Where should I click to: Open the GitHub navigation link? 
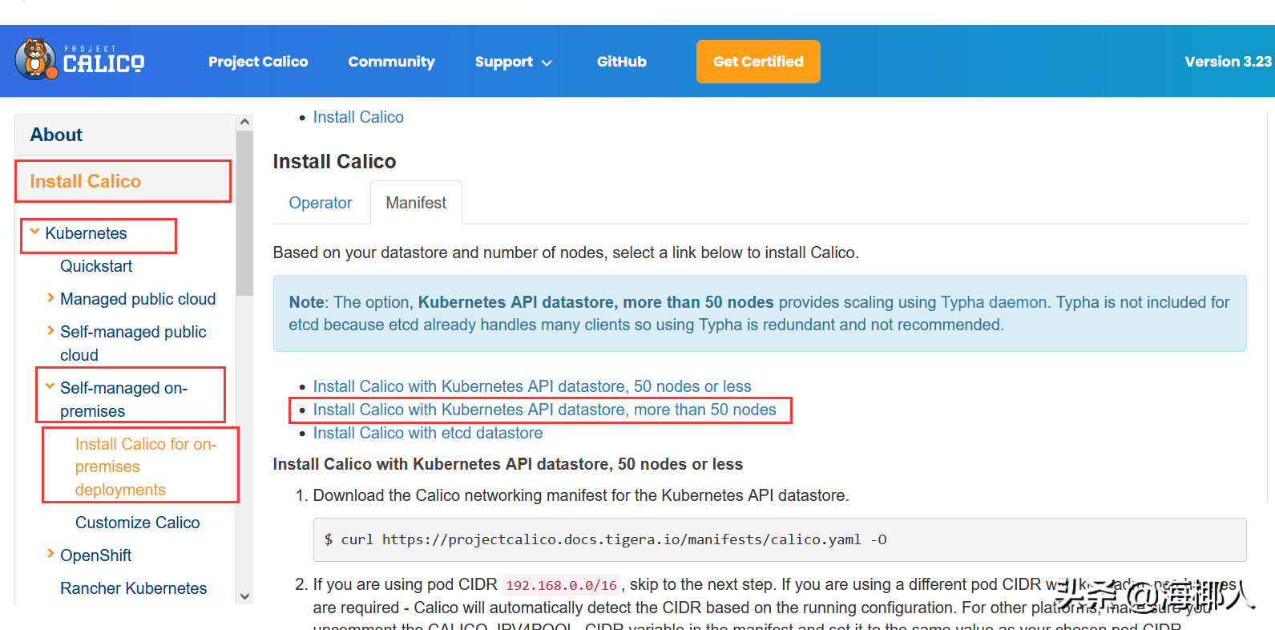click(x=621, y=62)
